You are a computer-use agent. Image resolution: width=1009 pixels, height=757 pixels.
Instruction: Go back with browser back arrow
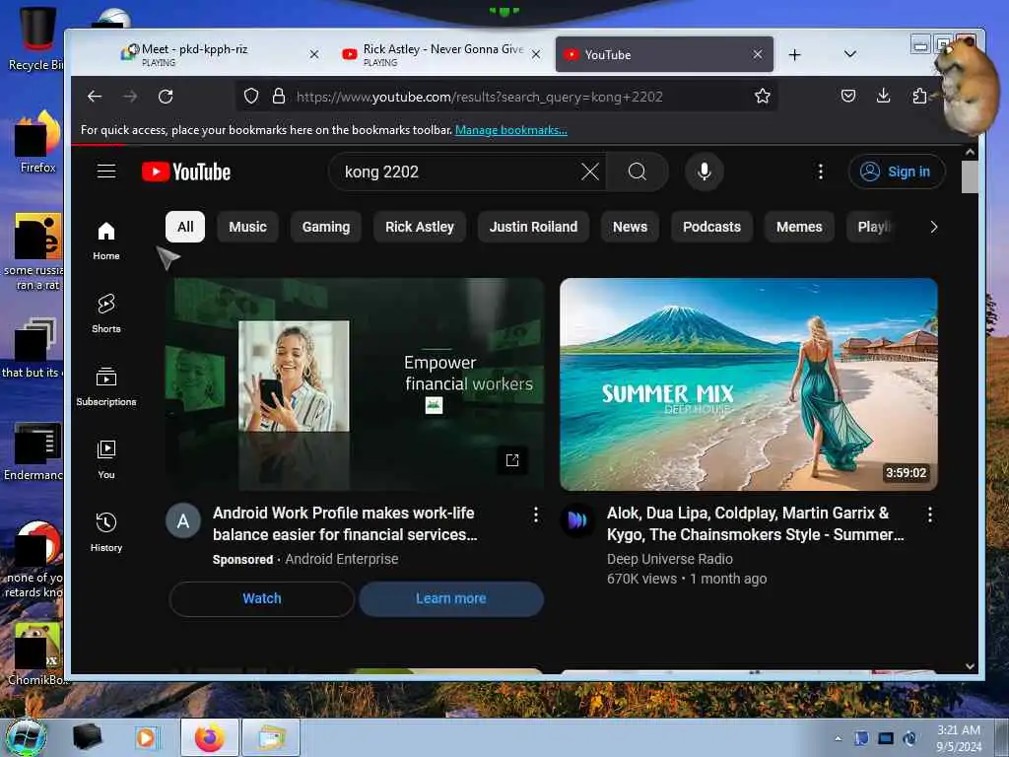[95, 97]
